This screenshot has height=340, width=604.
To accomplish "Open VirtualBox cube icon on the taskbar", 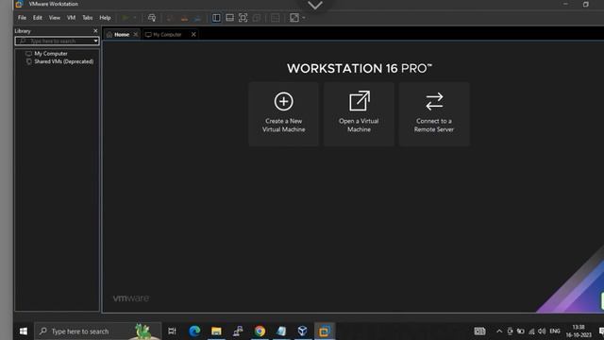I will pyautogui.click(x=302, y=331).
